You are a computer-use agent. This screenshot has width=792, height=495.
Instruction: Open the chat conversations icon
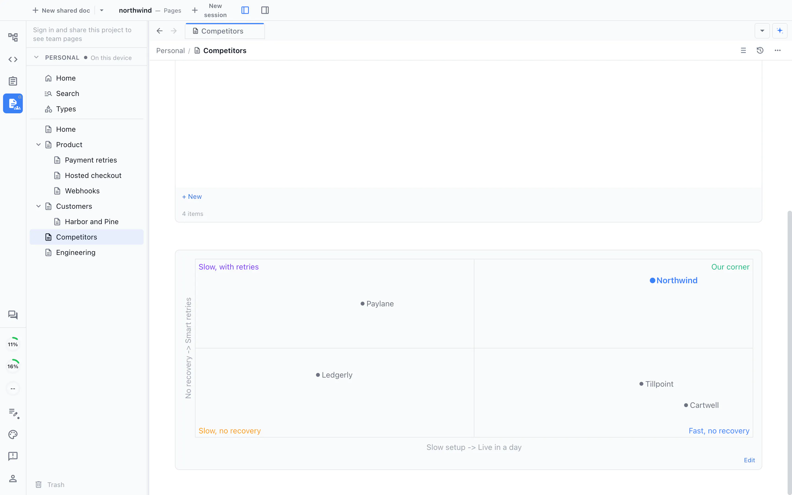[x=13, y=315]
